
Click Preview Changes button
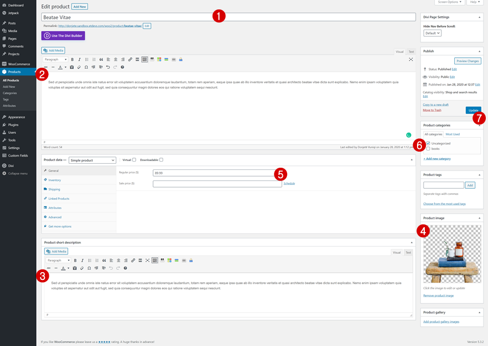(x=467, y=61)
